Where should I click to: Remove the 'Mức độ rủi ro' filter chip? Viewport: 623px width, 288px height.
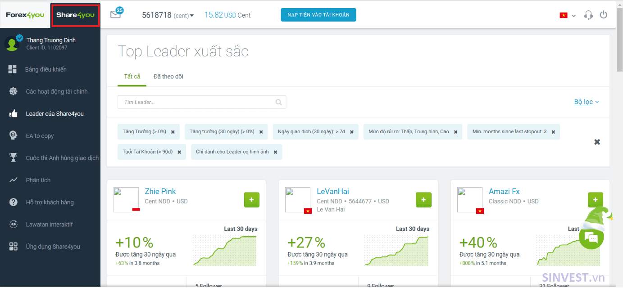tap(455, 132)
